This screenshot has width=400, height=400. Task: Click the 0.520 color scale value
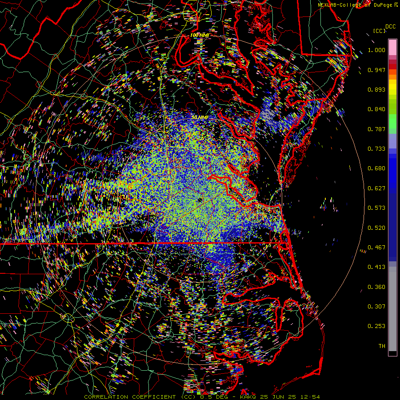376,228
